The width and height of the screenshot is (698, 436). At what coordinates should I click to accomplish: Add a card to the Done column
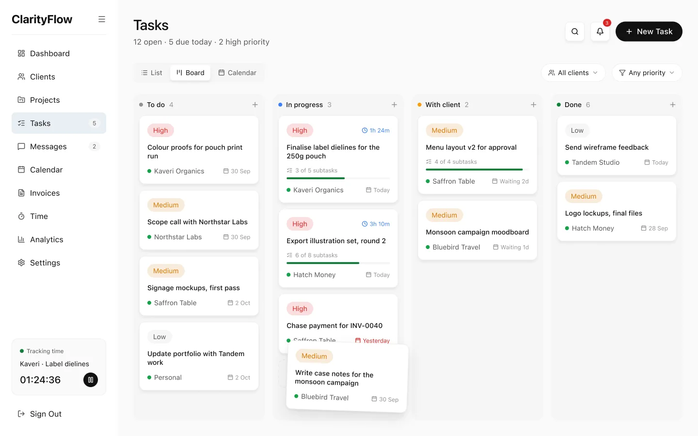click(x=672, y=105)
